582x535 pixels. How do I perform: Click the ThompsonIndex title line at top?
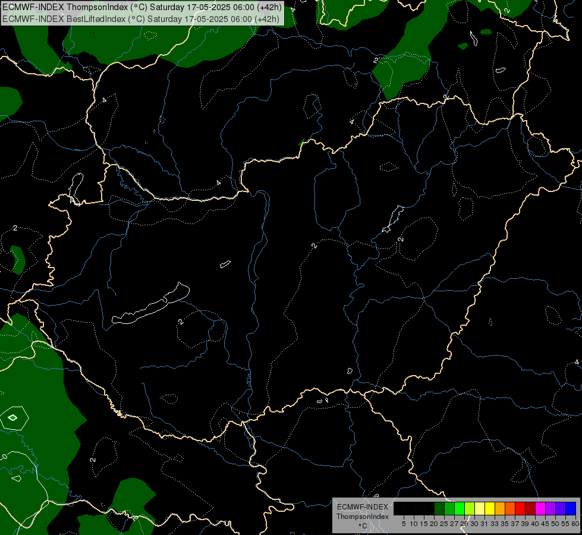[x=142, y=7]
